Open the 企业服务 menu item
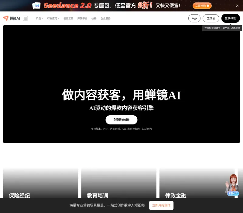 [x=105, y=18]
